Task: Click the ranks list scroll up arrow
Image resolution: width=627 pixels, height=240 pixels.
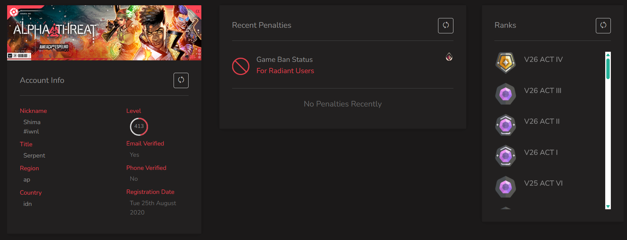Action: pyautogui.click(x=608, y=54)
